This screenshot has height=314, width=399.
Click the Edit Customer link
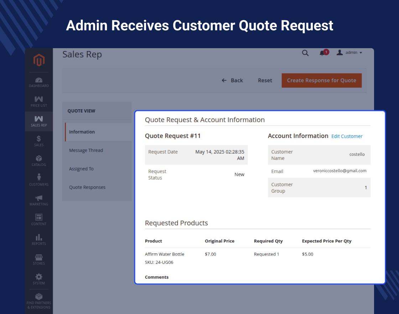(x=347, y=136)
